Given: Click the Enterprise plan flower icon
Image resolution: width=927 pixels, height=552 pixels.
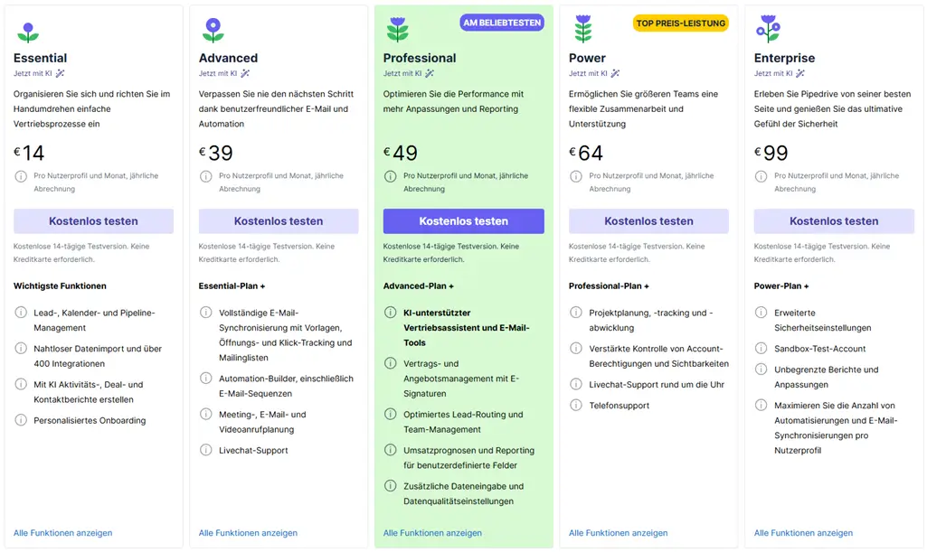Looking at the screenshot, I should pyautogui.click(x=768, y=29).
